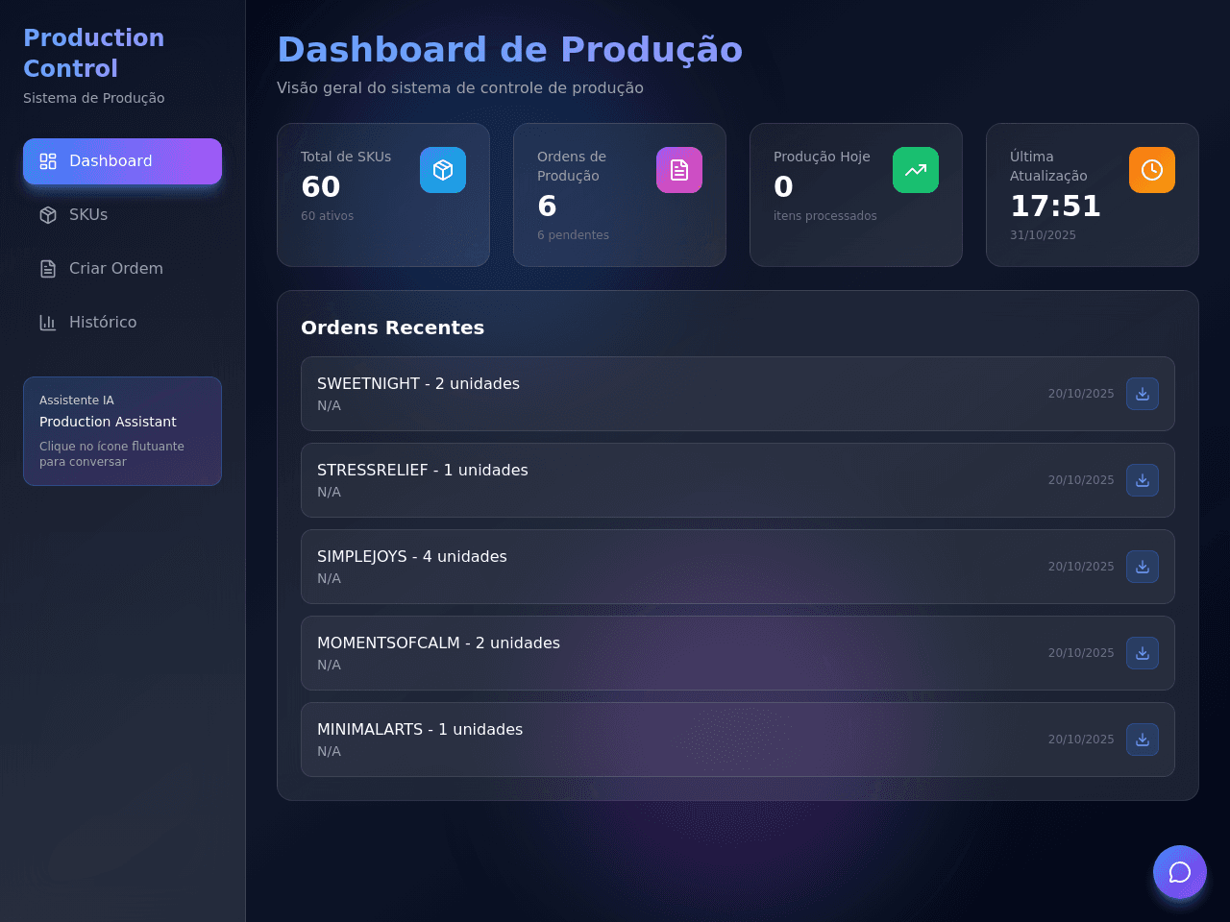Select the MINIMALARTS - 1 unidades row

pos(738,740)
